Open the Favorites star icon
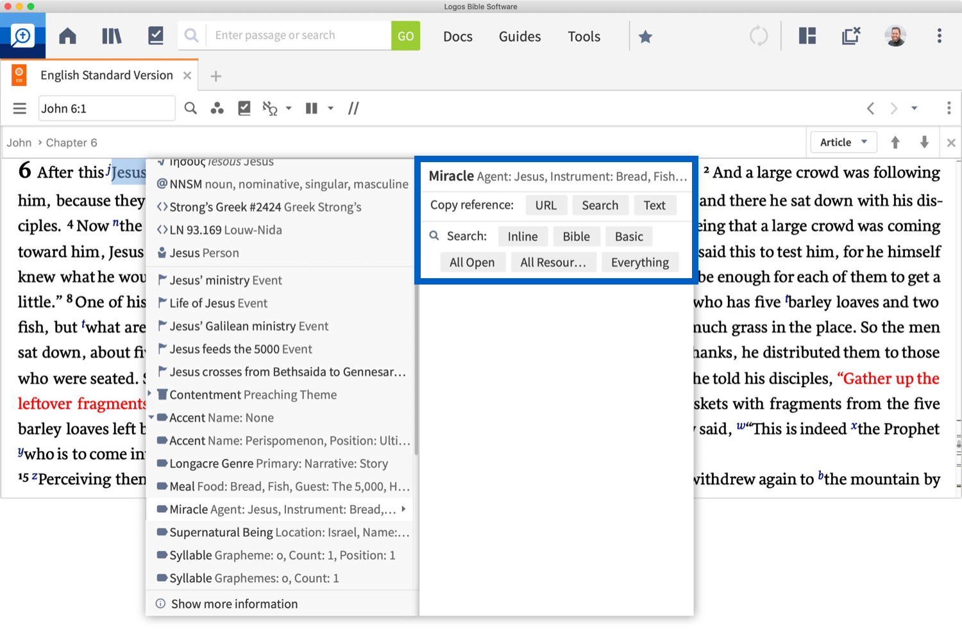 tap(646, 37)
